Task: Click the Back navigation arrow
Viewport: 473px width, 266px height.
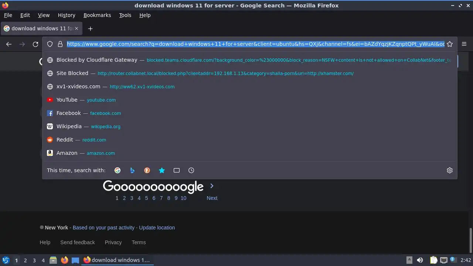Action: 9,44
